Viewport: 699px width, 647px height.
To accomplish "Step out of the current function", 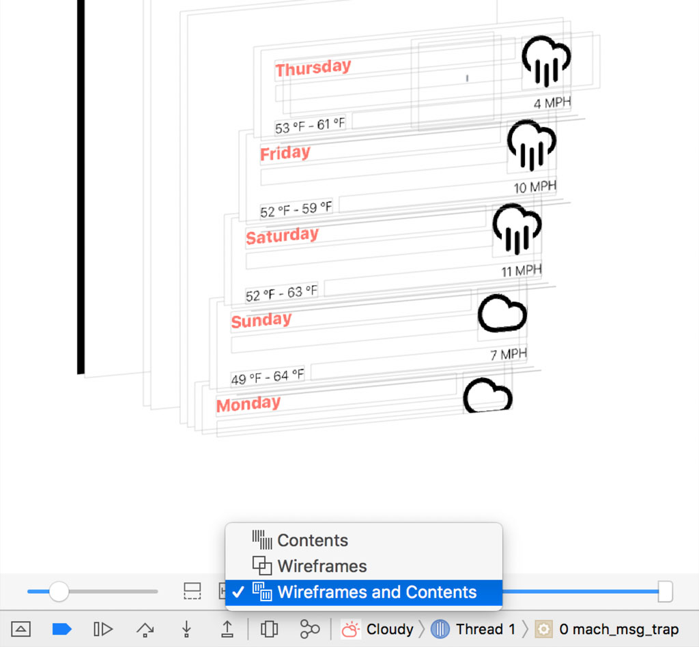I will [227, 629].
